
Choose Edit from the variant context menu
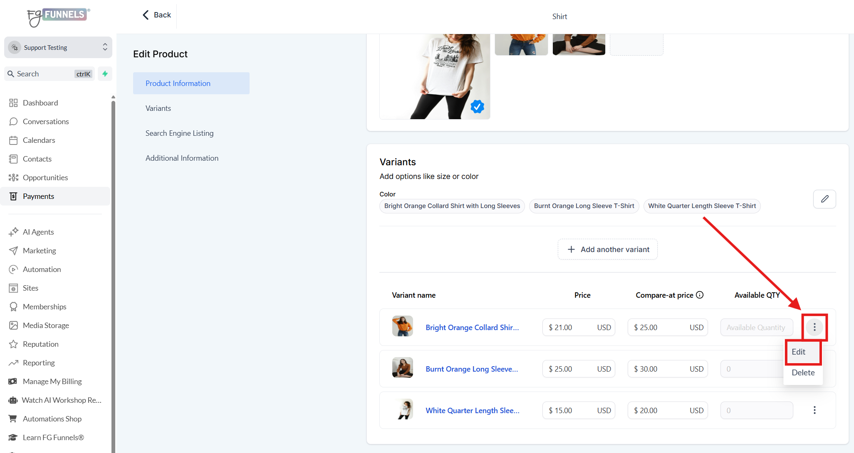(x=798, y=352)
